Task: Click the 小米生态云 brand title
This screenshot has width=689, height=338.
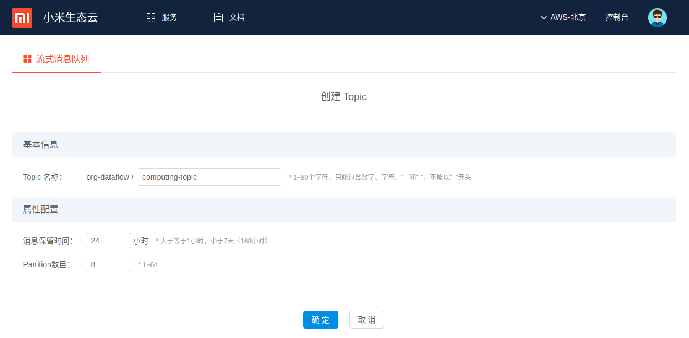Action: (70, 18)
